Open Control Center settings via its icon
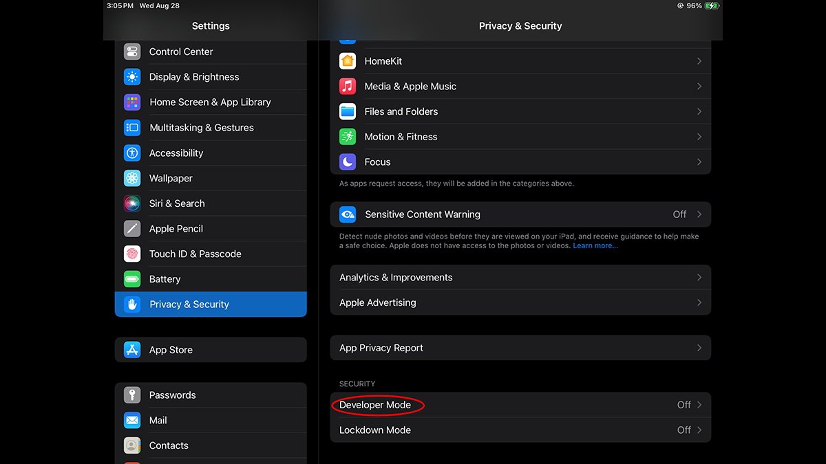This screenshot has width=826, height=464. (132, 52)
